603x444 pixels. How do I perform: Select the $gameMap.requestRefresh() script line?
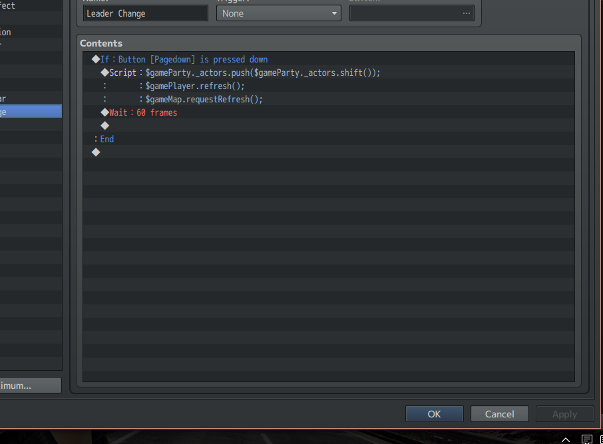(204, 99)
